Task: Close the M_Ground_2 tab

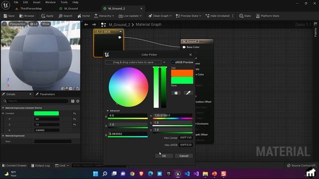Action: click(x=142, y=8)
